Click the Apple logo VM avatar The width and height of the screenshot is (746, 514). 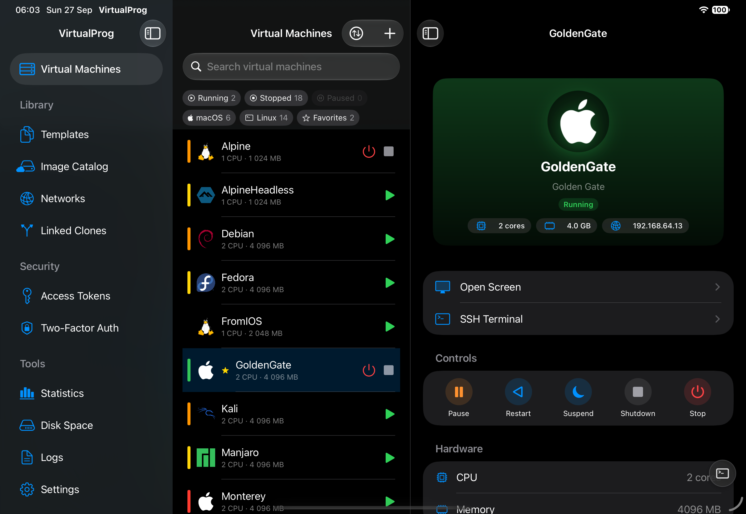(578, 121)
